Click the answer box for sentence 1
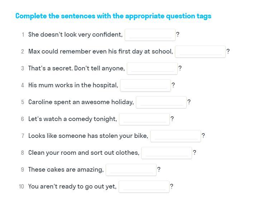This screenshot has height=200, width=258. pyautogui.click(x=150, y=35)
